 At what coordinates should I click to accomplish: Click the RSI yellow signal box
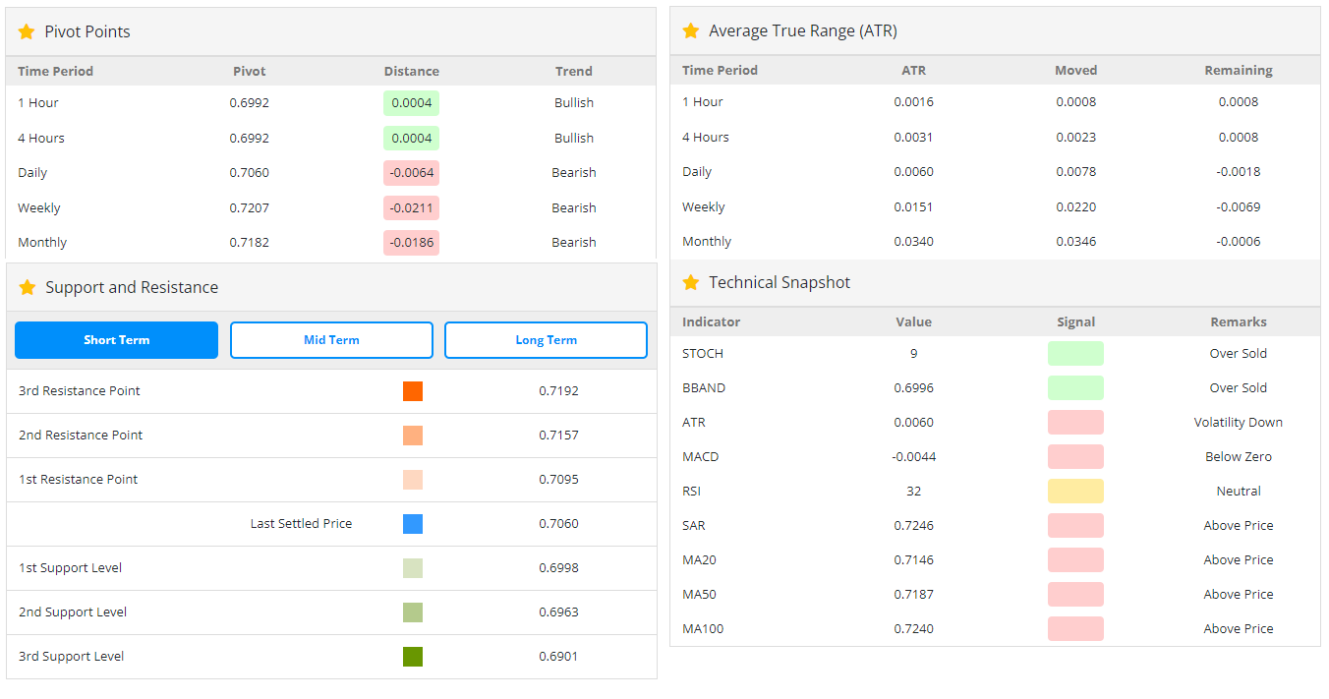click(1075, 492)
